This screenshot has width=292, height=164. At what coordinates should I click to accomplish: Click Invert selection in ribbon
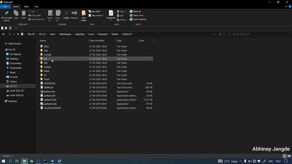(138, 19)
